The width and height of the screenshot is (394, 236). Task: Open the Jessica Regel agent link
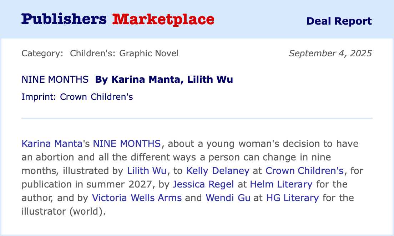click(203, 184)
